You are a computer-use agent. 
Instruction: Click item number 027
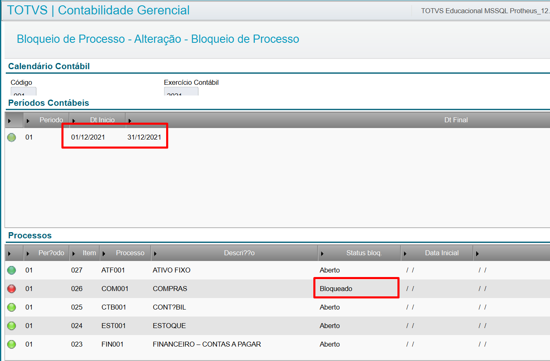pos(77,270)
